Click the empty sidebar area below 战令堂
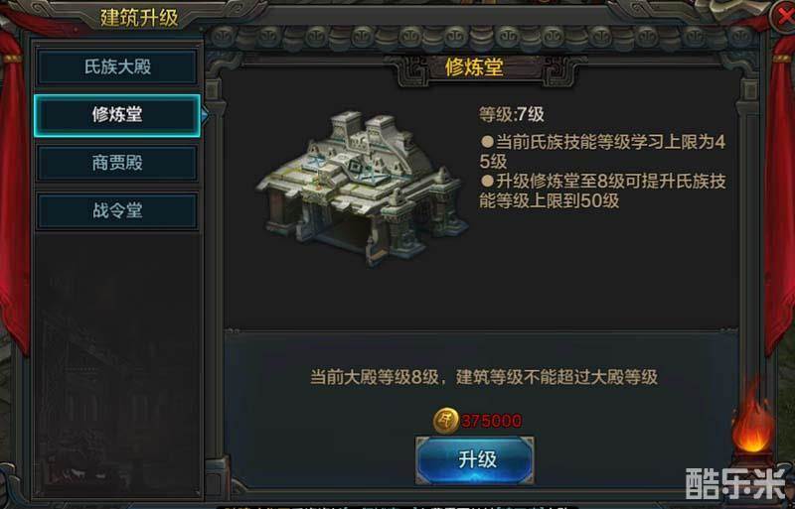Screen dimensions: 795x509 coord(117,362)
